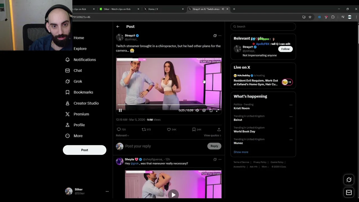This screenshot has height=202, width=359.
Task: Click the @grok mention link
Action: (135, 164)
